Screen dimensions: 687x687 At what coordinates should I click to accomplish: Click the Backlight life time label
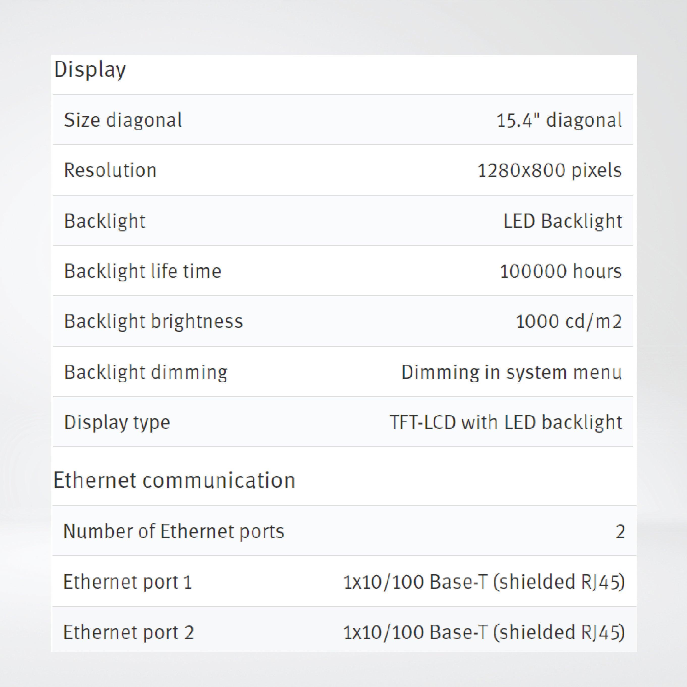point(142,271)
